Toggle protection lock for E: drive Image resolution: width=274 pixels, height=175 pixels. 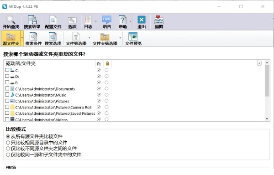106,82
